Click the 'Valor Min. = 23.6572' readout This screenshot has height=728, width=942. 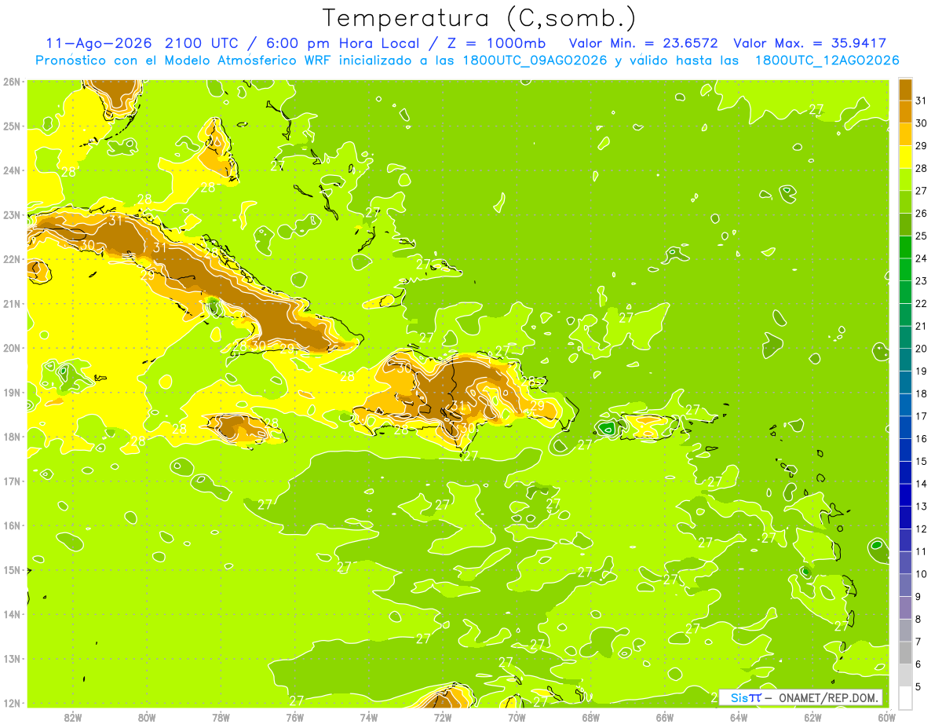coord(643,43)
